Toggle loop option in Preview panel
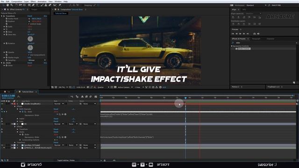The image size is (299, 168). tap(254, 34)
